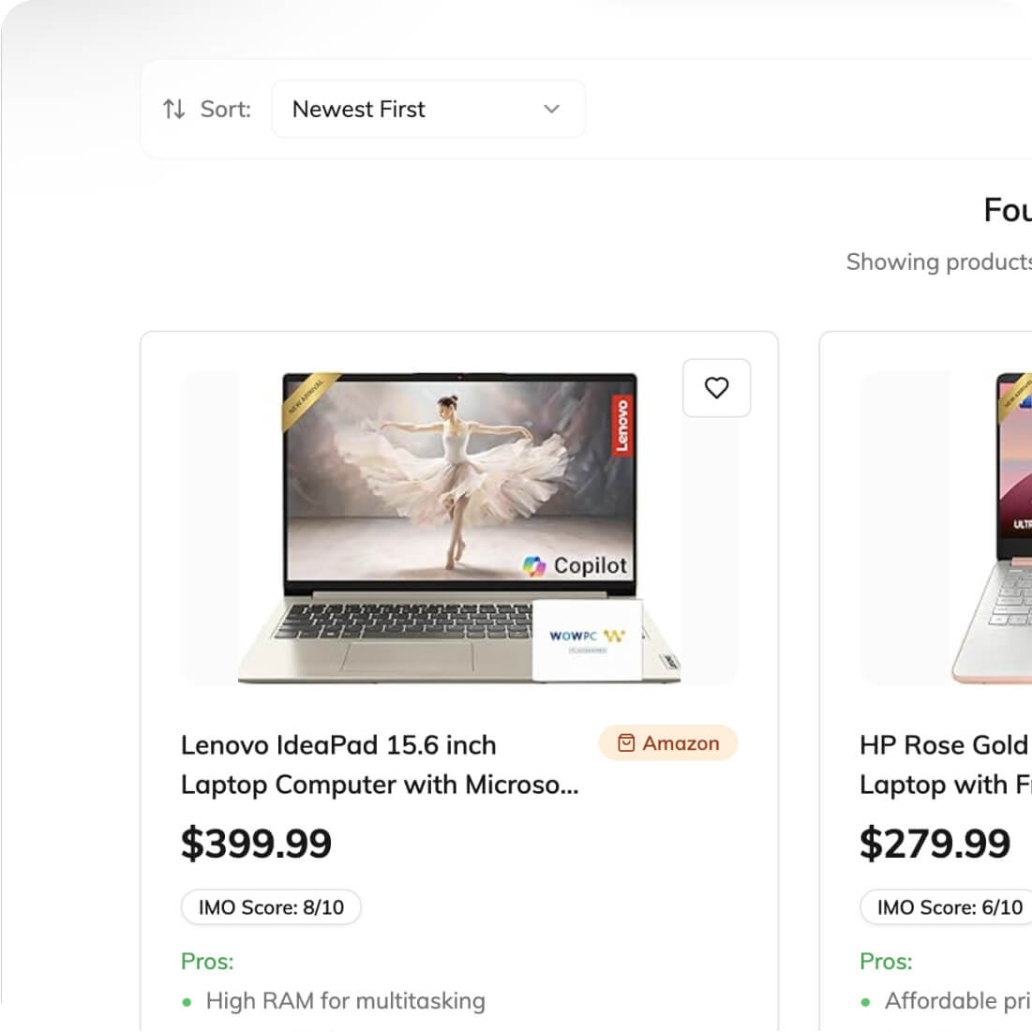Click the Amazon shopping bag icon
1032x1032 pixels.
coord(626,743)
